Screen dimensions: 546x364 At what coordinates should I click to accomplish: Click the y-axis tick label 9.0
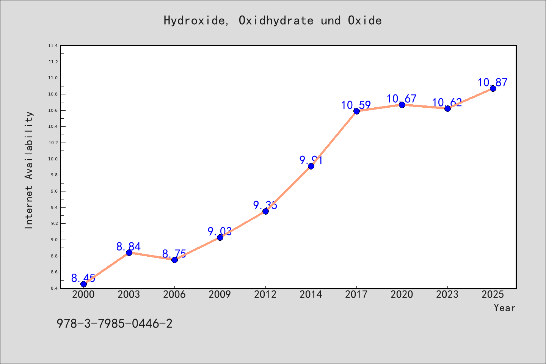click(x=54, y=240)
